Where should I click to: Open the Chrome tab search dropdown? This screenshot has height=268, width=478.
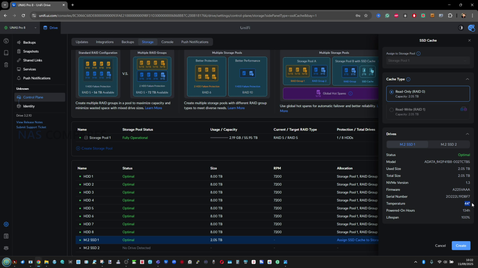[5, 5]
